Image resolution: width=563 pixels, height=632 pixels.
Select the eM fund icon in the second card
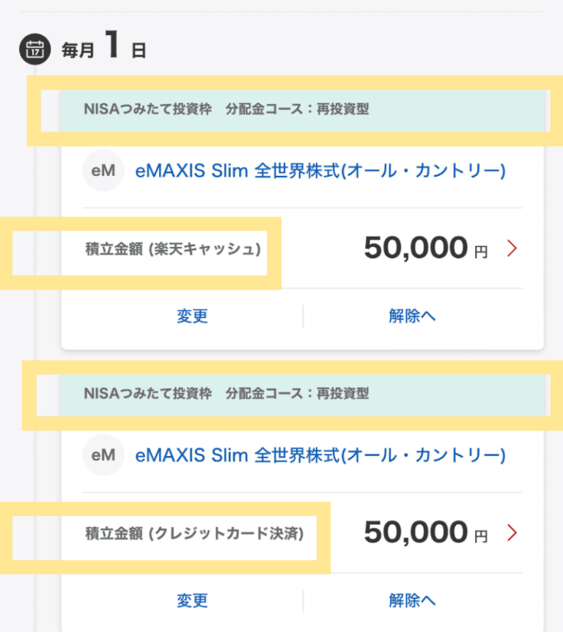tap(103, 455)
